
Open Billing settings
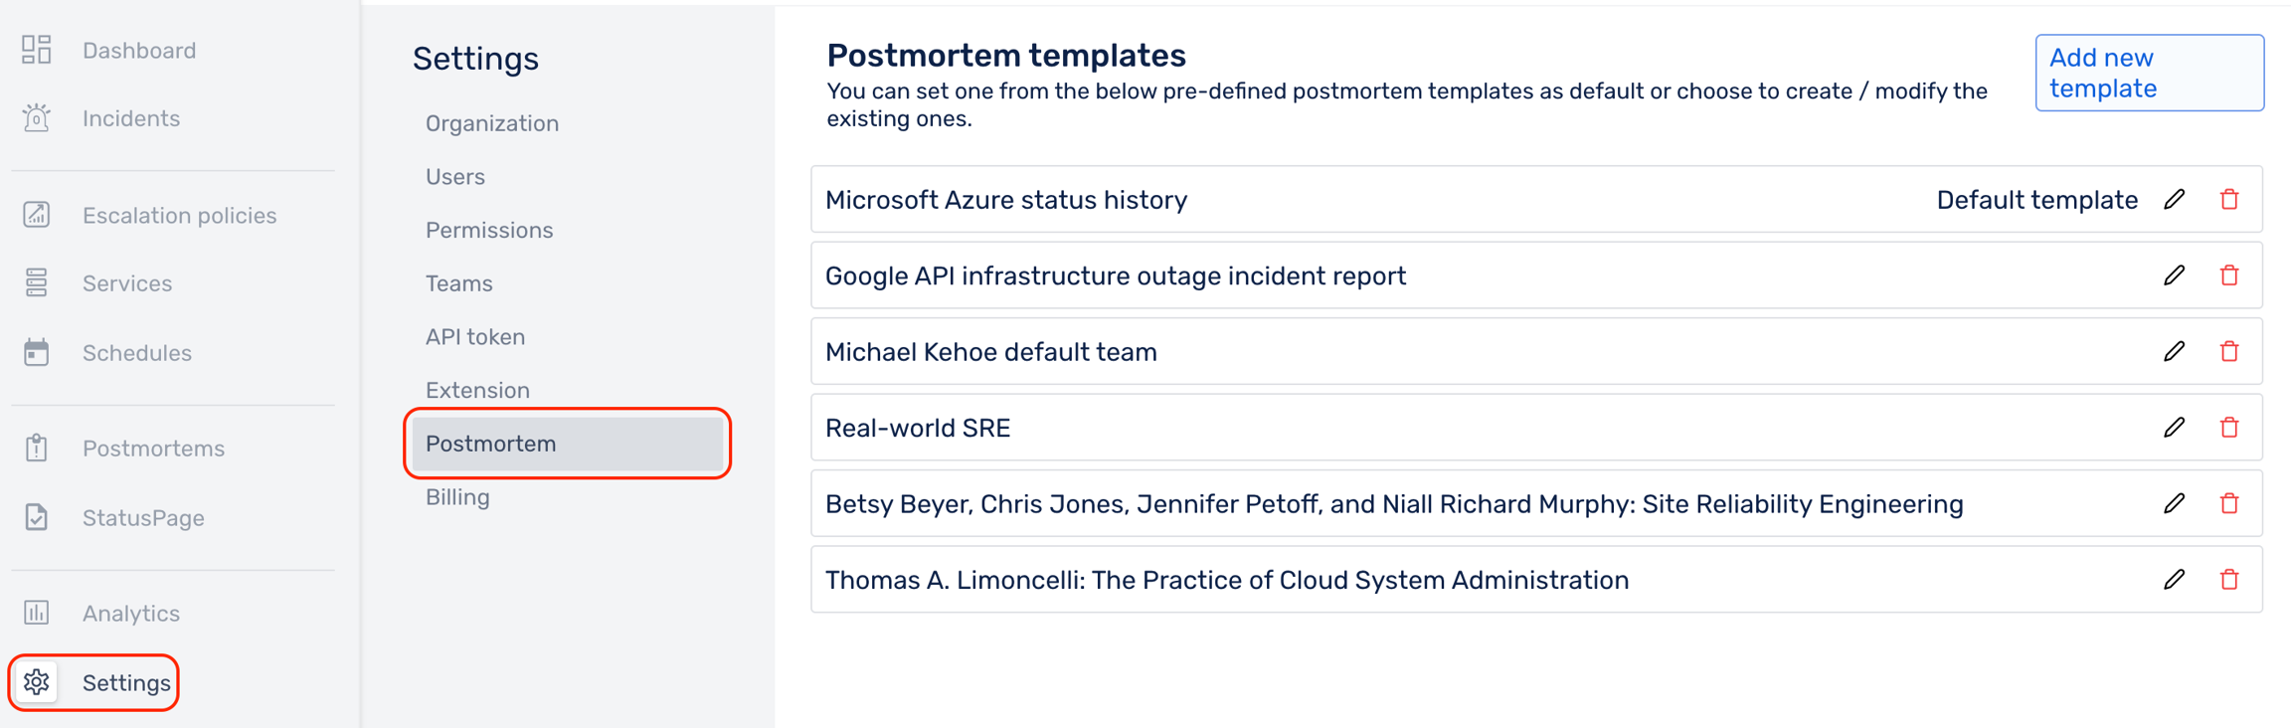coord(457,496)
